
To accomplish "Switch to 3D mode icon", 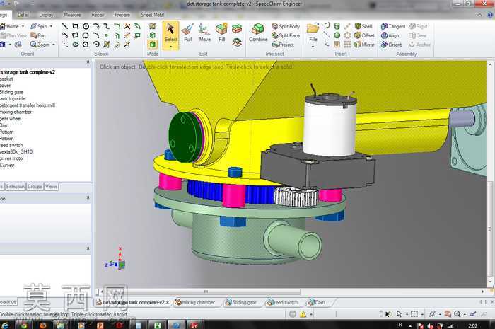I will [x=153, y=45].
